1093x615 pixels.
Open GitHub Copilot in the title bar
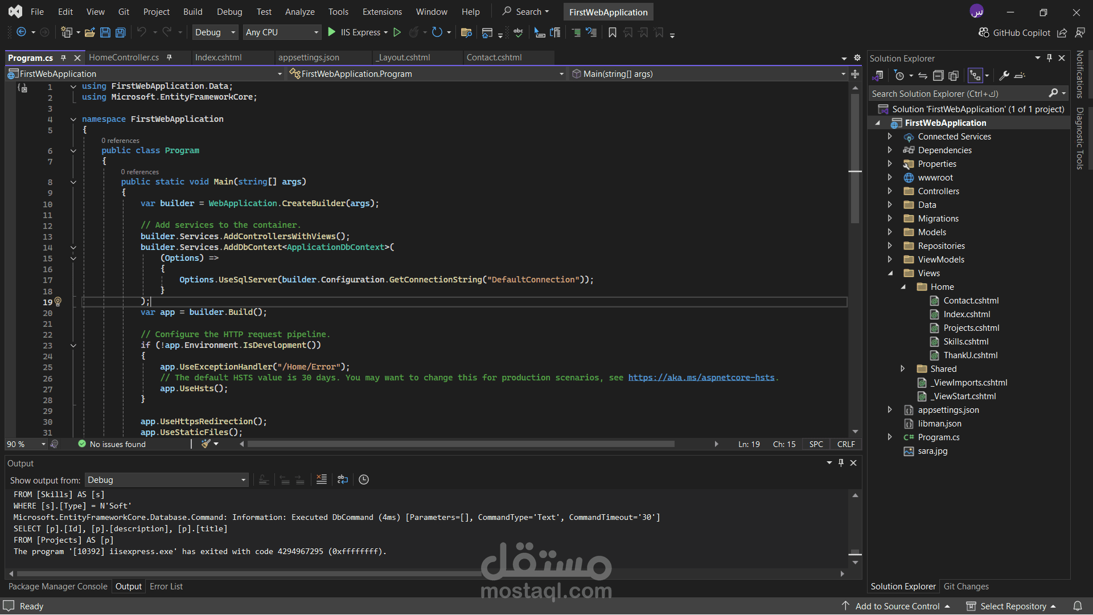tap(1014, 32)
